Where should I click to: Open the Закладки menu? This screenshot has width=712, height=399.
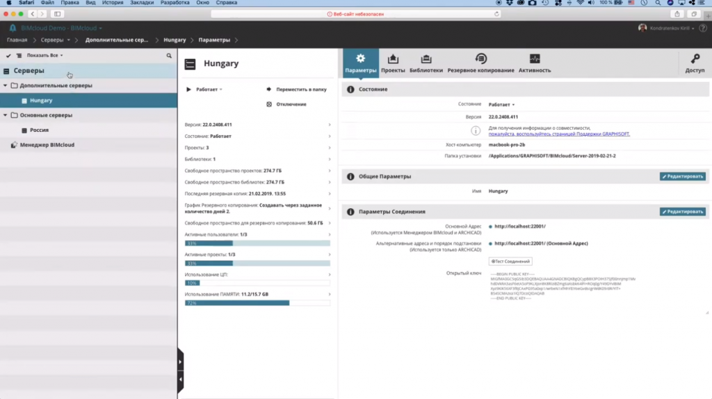click(x=142, y=3)
